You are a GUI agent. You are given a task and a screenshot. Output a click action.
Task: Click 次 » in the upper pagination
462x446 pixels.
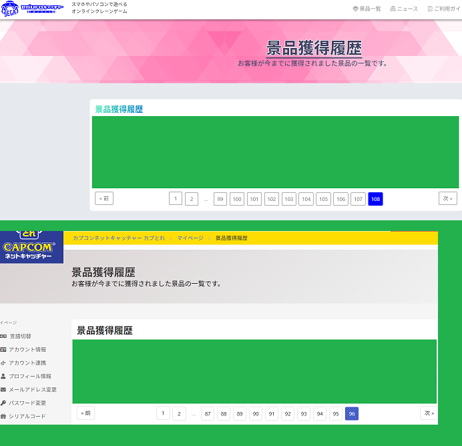pos(448,198)
